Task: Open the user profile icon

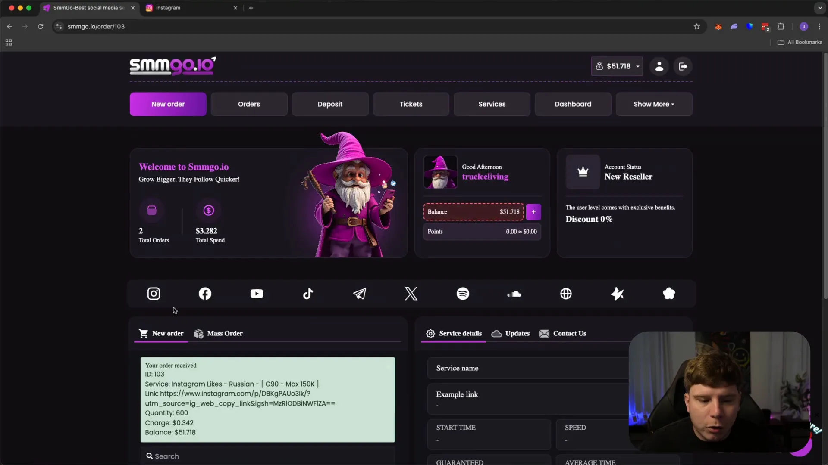Action: [x=659, y=66]
